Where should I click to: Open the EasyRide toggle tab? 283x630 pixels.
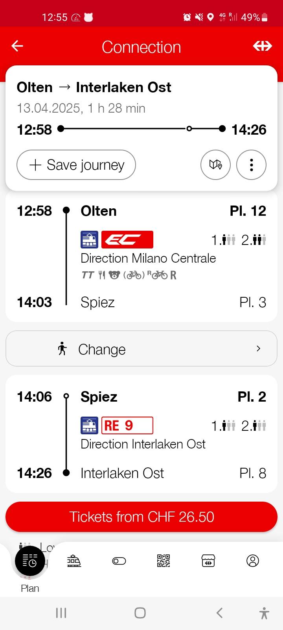pyautogui.click(x=119, y=561)
